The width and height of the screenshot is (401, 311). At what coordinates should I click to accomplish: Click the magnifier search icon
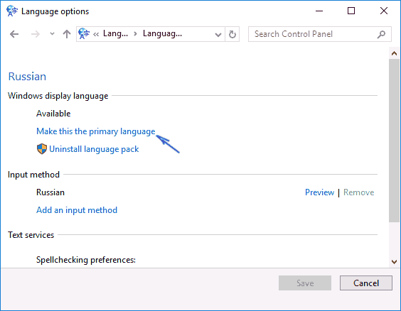click(381, 34)
